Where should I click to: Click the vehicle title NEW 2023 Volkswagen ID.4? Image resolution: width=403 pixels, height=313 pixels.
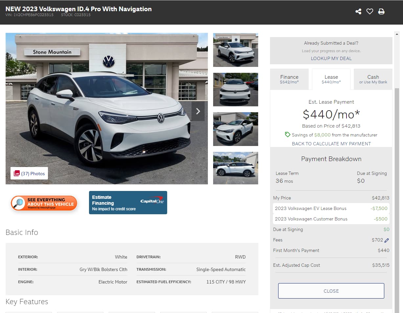point(78,9)
